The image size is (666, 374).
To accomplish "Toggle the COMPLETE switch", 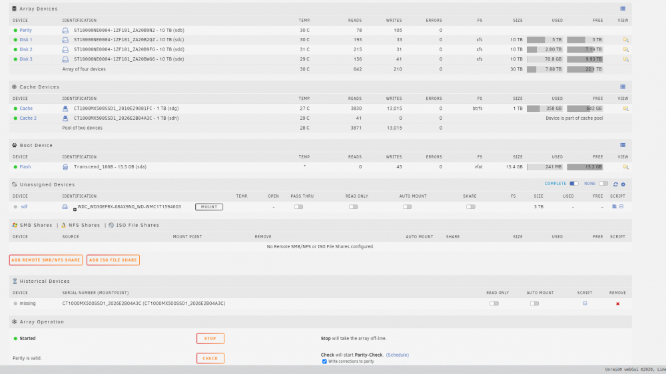I will [x=574, y=184].
